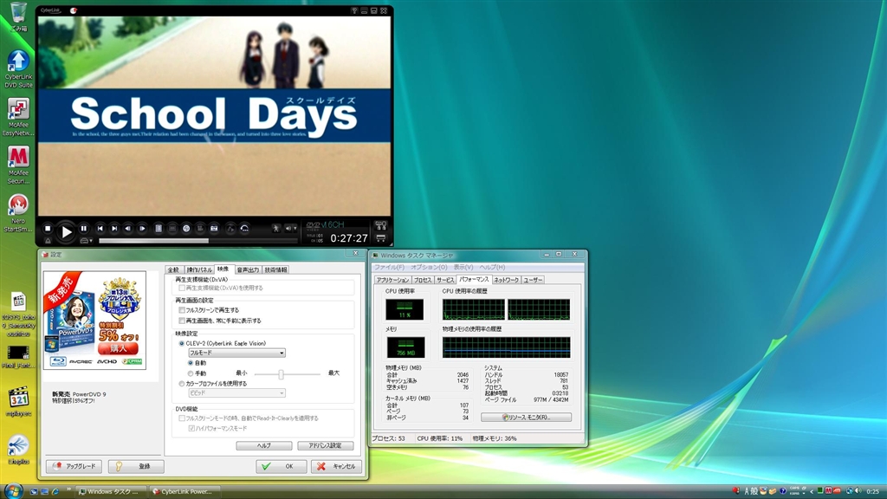This screenshot has height=499, width=887.
Task: Toggle ハイパフォーマンスモード checkbox
Action: coord(191,429)
